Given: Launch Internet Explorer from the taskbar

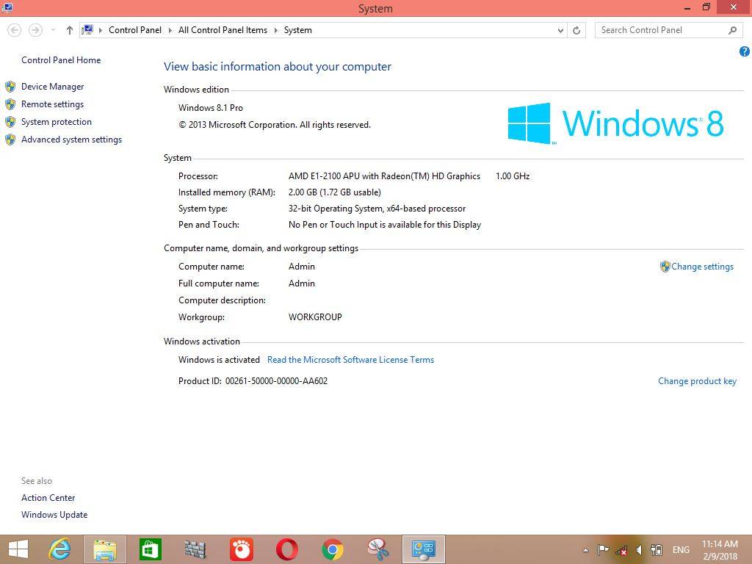Looking at the screenshot, I should pyautogui.click(x=59, y=549).
